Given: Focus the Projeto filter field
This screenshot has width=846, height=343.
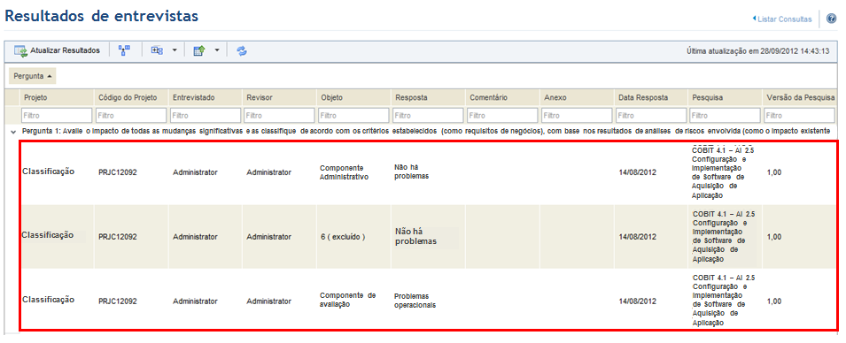Looking at the screenshot, I should coord(57,115).
